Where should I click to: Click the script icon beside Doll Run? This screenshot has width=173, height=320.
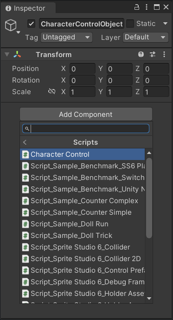pyautogui.click(x=26, y=224)
